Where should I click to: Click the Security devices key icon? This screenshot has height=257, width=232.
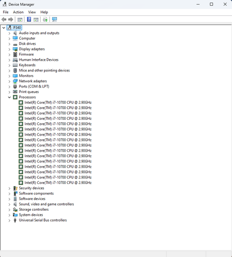(x=15, y=188)
